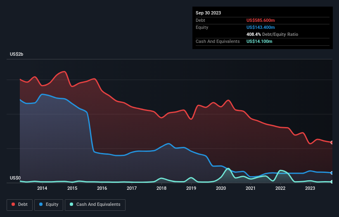Click the 2022 x-axis label
339x217 pixels.
tap(280, 188)
